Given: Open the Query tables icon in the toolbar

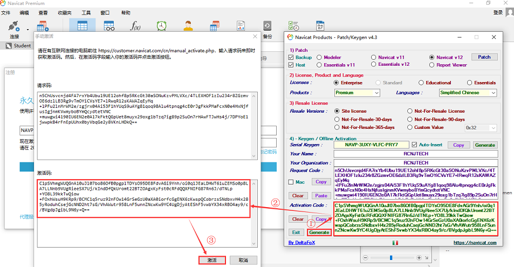Looking at the screenshot, I should (215, 25).
